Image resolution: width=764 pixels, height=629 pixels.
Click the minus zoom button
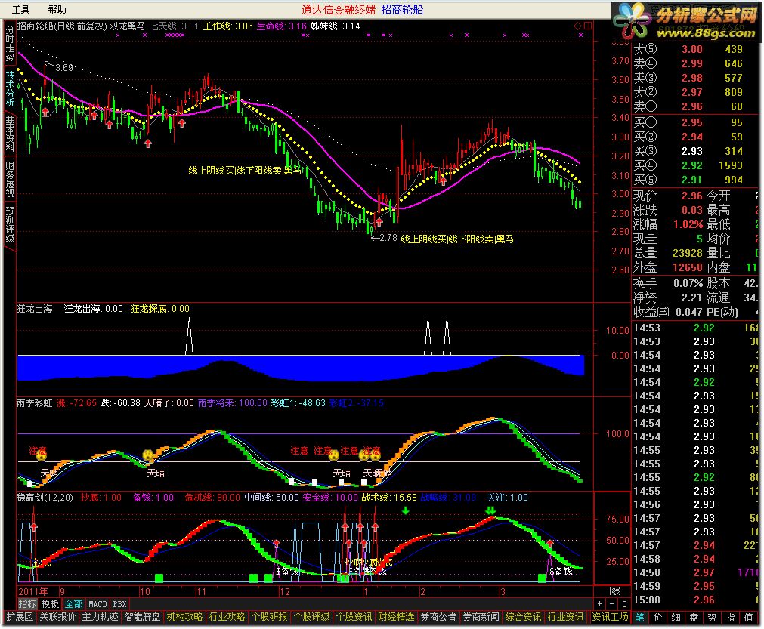(x=612, y=604)
